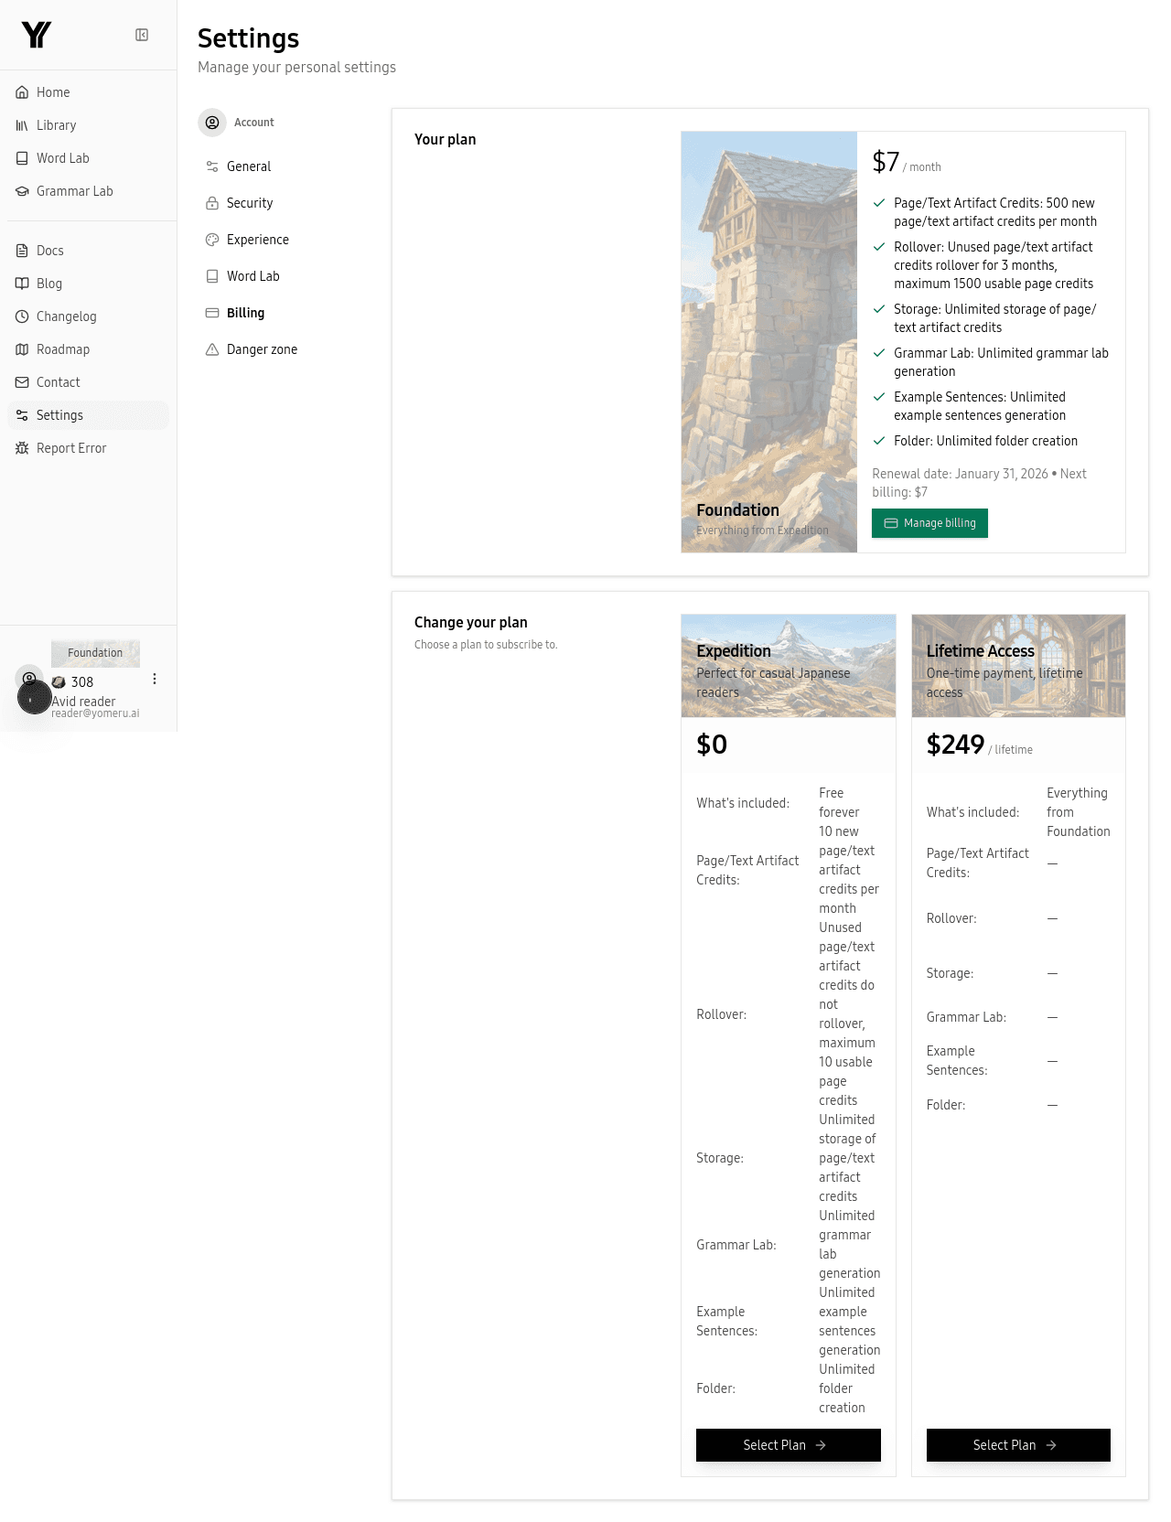The height and width of the screenshot is (1522, 1171).
Task: Click the Grammar Lab graduation cap icon
Action: (x=22, y=191)
